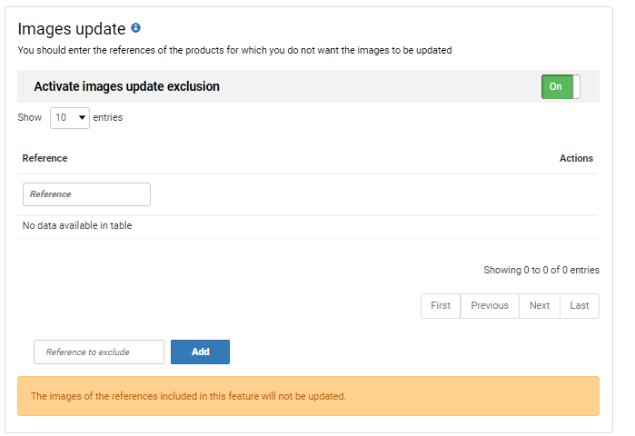Click the Actions column header

pyautogui.click(x=576, y=158)
